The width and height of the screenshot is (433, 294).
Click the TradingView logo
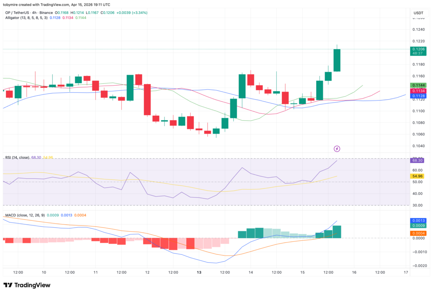(27, 285)
